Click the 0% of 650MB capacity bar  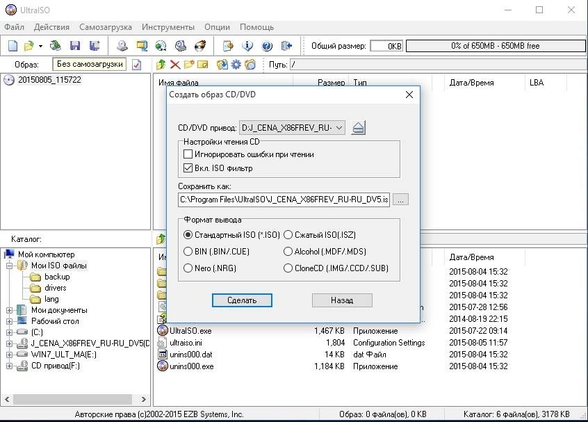(x=496, y=46)
